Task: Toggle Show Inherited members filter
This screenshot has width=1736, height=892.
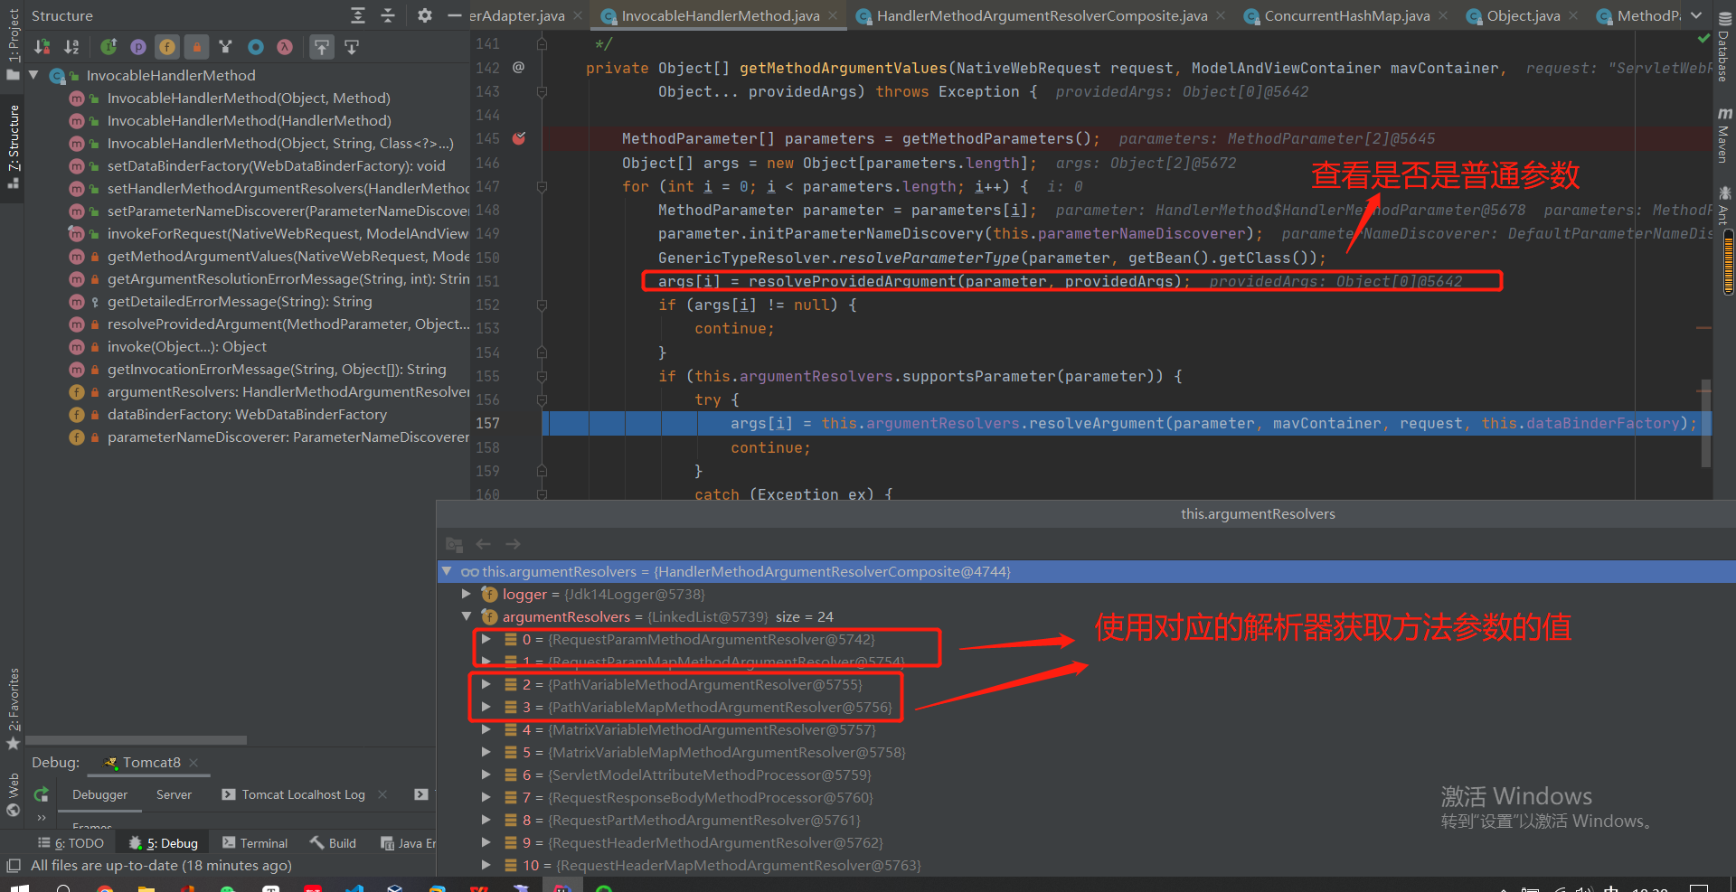Action: pyautogui.click(x=108, y=47)
